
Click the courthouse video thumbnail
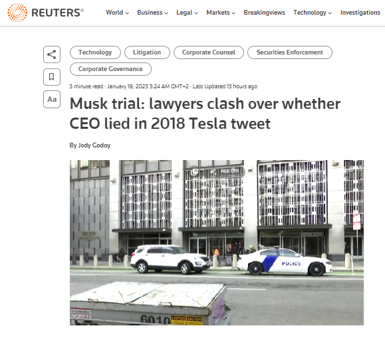[x=217, y=242]
